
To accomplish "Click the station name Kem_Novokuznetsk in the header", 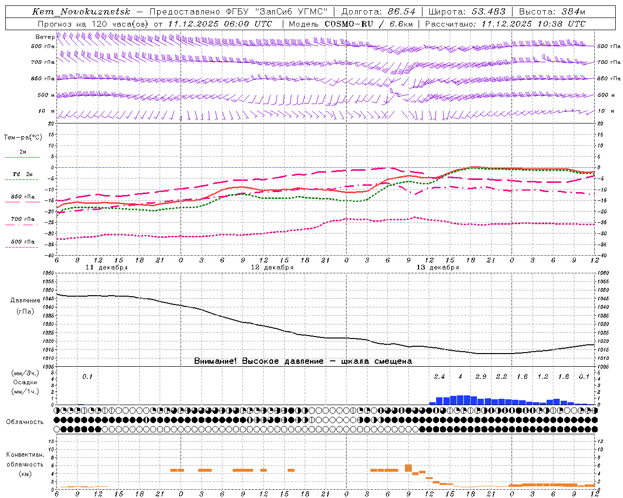I will click(81, 12).
